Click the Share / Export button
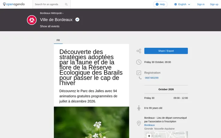The height and width of the screenshot is (138, 221). point(166,51)
